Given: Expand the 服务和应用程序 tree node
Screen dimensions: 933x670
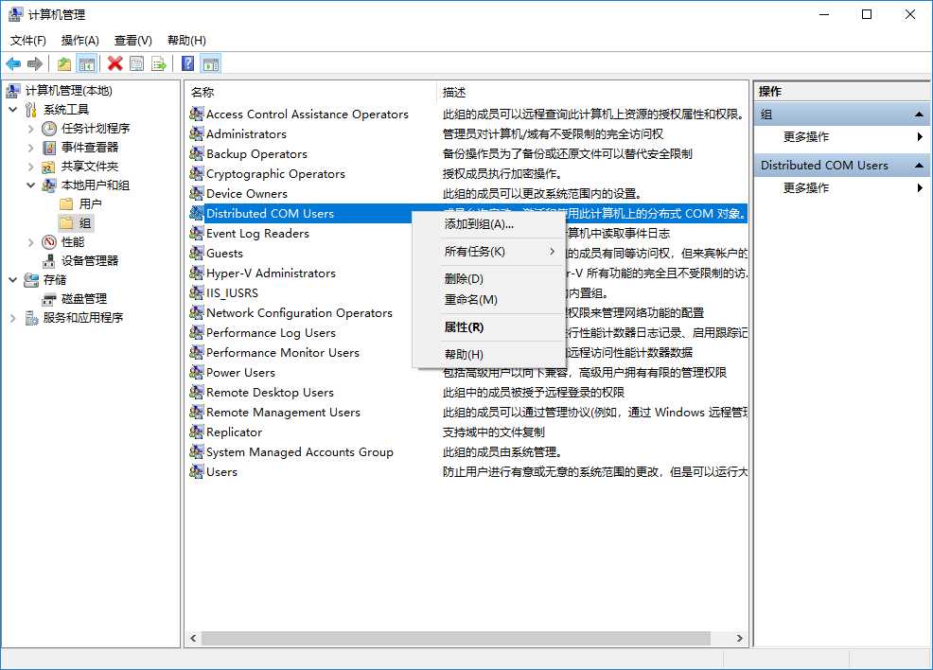Looking at the screenshot, I should pyautogui.click(x=13, y=318).
